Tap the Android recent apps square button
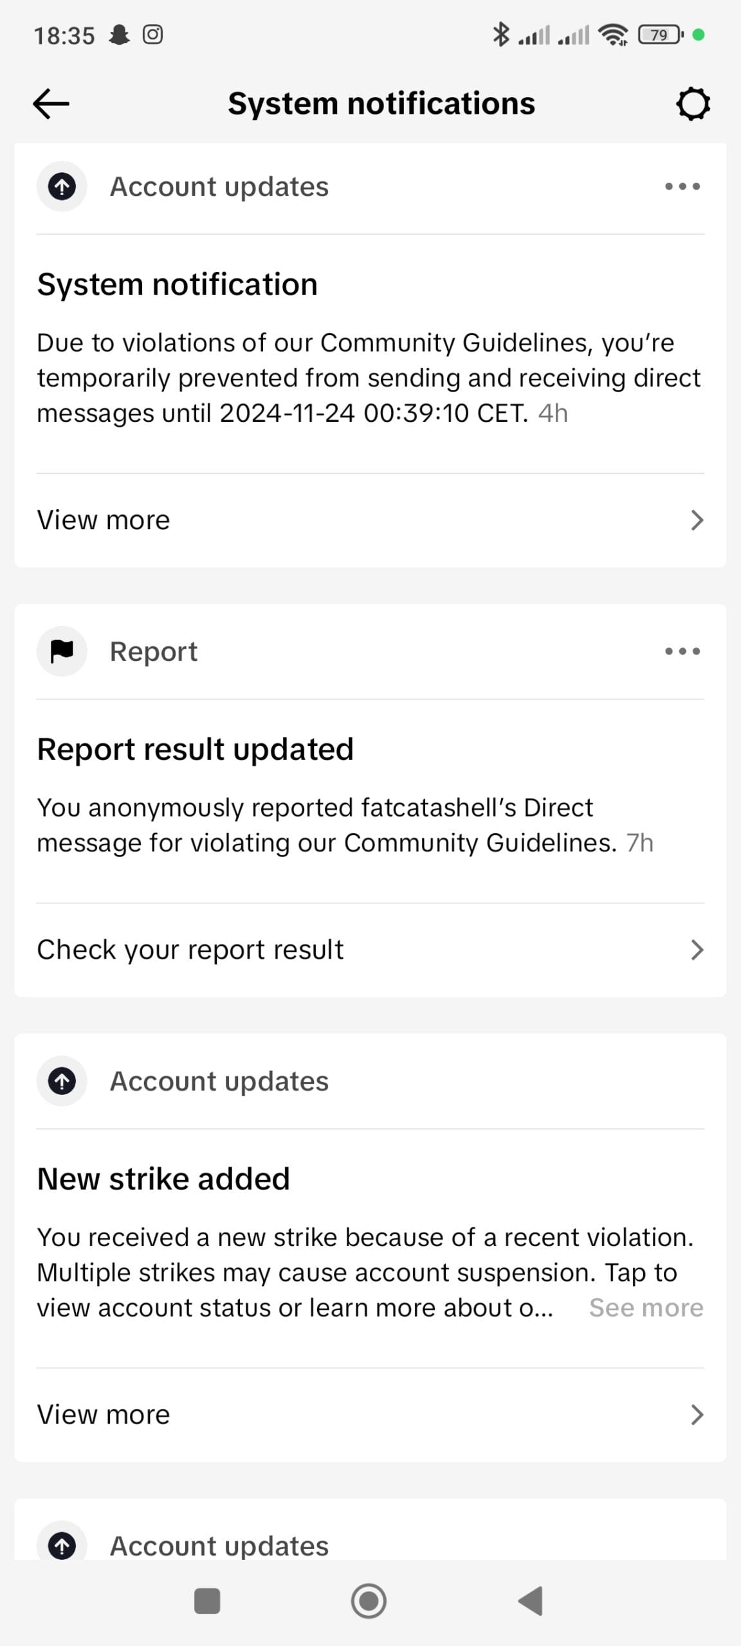 pyautogui.click(x=207, y=1601)
